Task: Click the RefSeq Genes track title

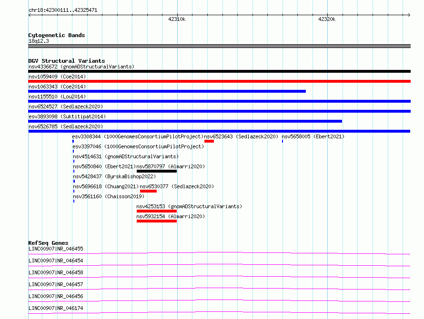Action: [48, 243]
